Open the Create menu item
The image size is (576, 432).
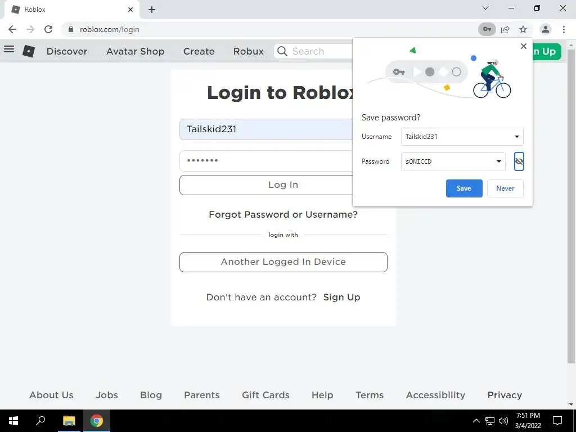click(199, 51)
